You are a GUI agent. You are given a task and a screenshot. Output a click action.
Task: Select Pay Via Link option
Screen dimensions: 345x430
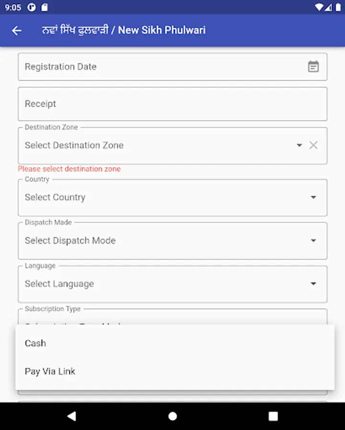(50, 371)
